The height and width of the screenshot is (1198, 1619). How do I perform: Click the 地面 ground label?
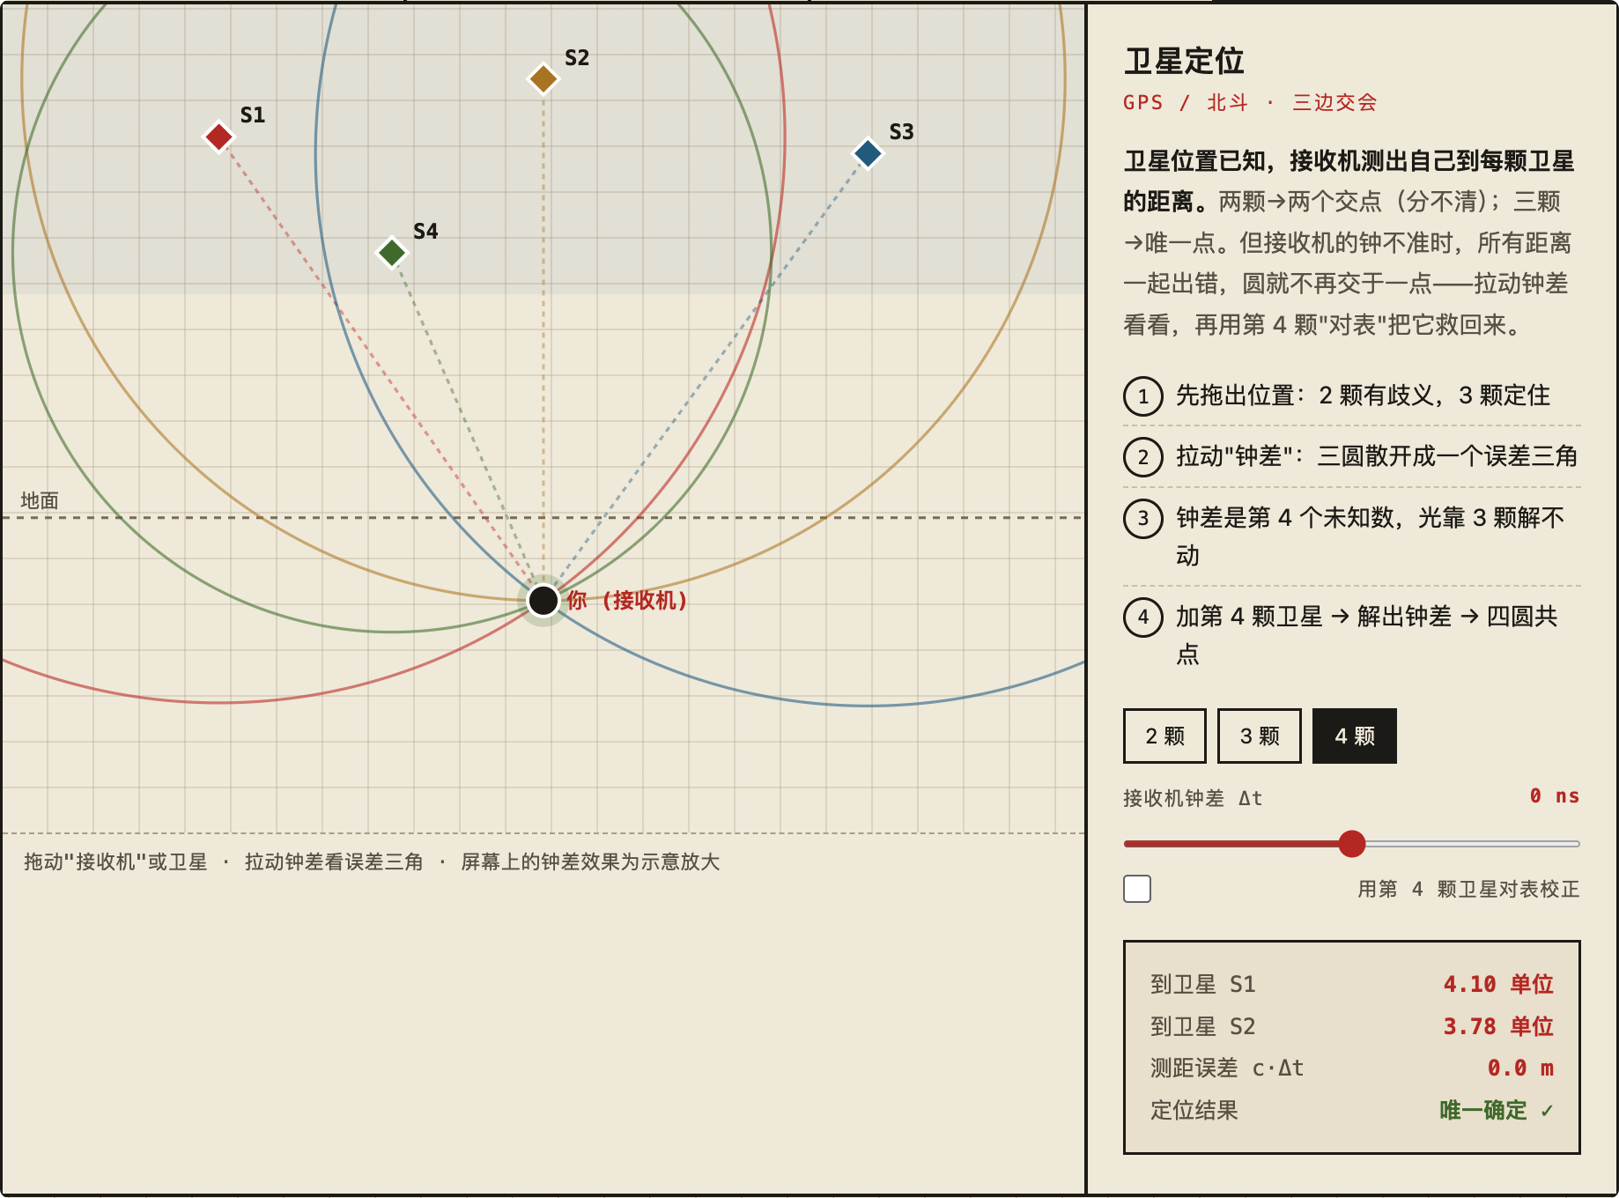coord(40,500)
